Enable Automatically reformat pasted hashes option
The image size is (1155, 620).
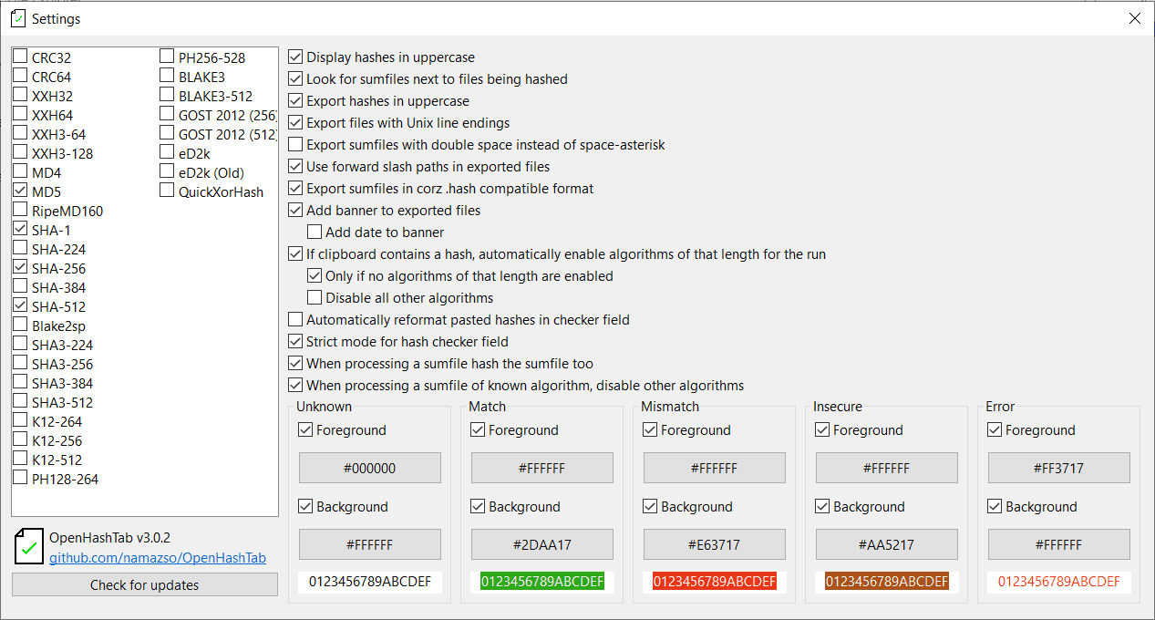click(x=295, y=320)
